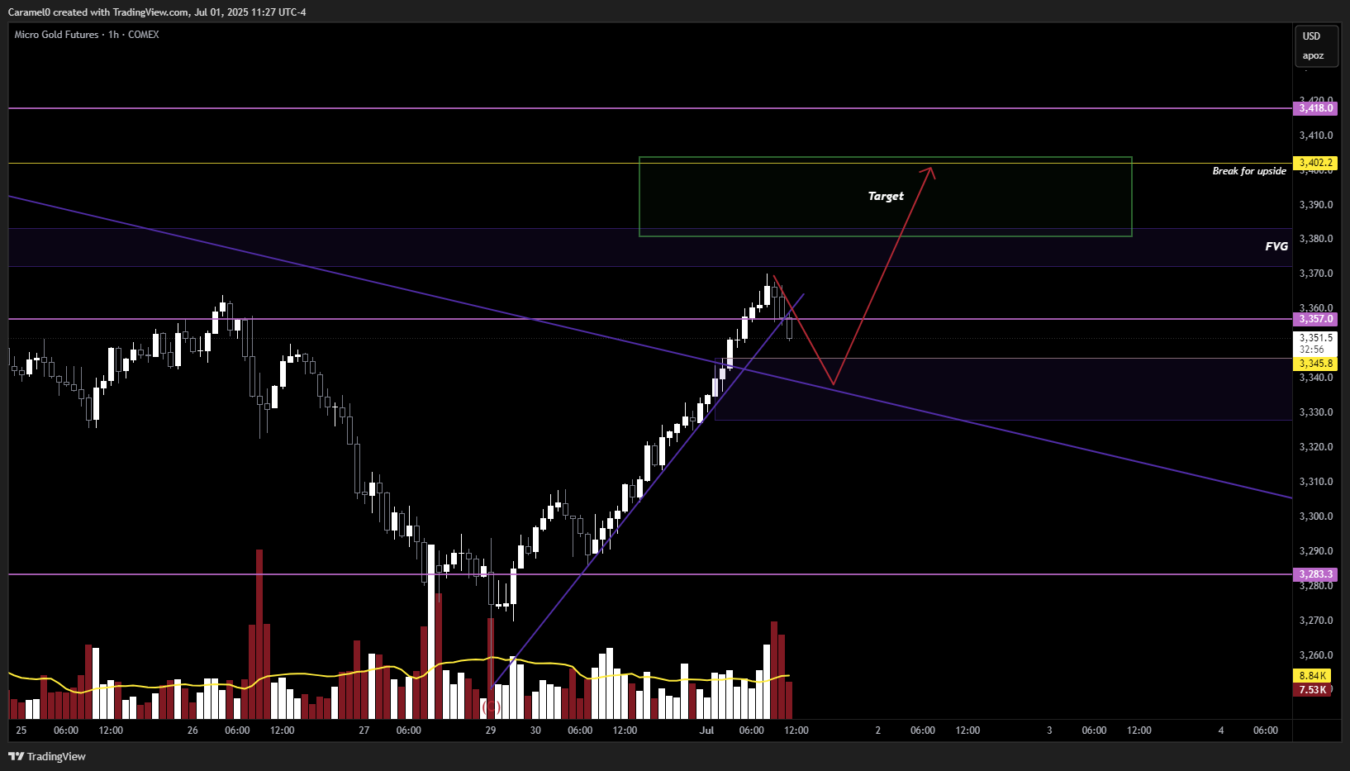
Task: Open the USD currency selector
Action: click(x=1311, y=36)
